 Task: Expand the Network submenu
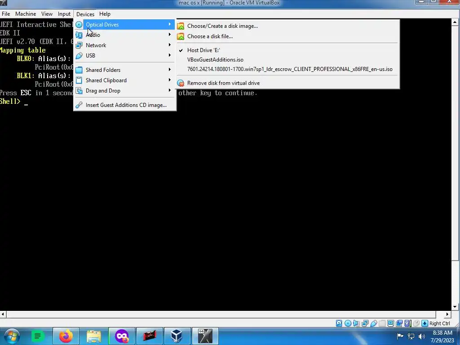tap(125, 45)
